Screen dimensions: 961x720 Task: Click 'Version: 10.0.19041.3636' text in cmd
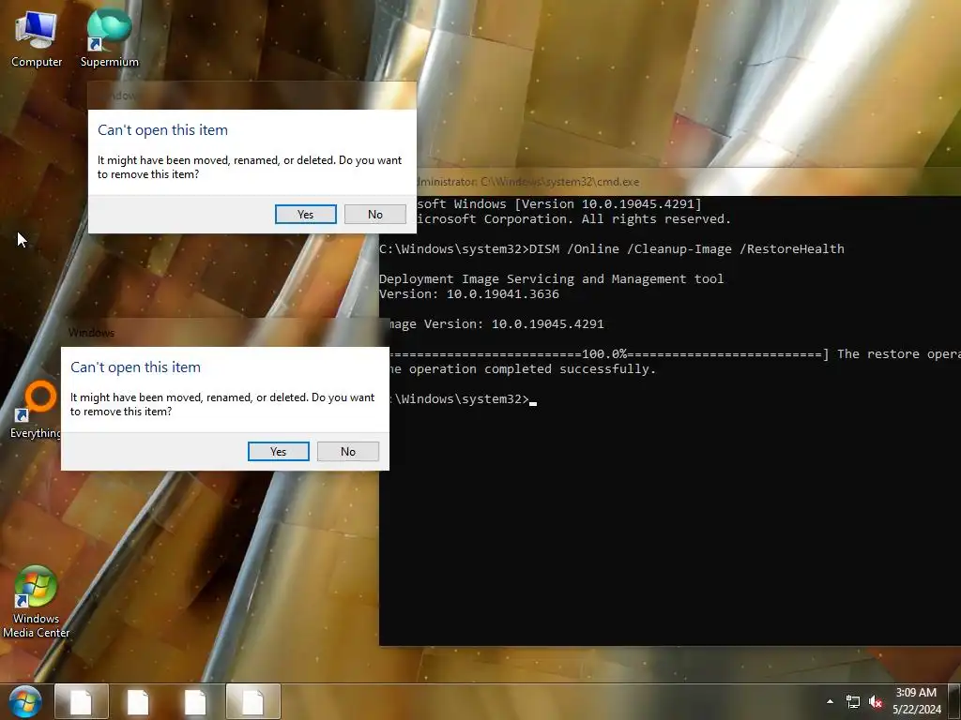click(x=469, y=293)
